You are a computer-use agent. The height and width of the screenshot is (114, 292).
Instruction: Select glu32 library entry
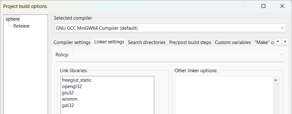pyautogui.click(x=68, y=93)
